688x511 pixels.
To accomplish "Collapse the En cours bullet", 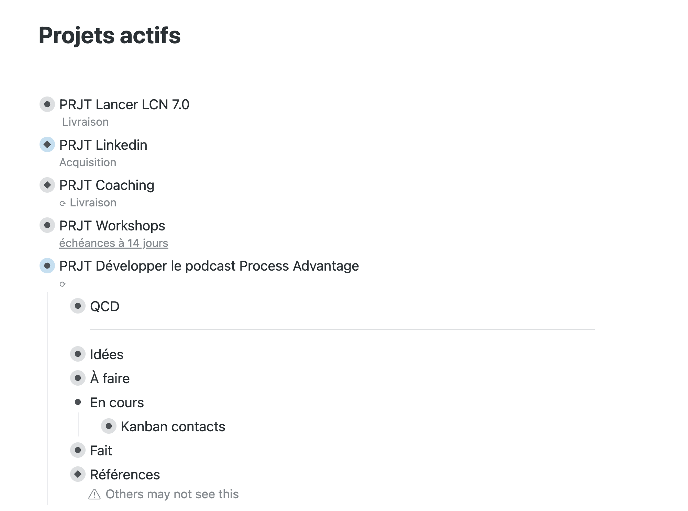I will coord(78,402).
